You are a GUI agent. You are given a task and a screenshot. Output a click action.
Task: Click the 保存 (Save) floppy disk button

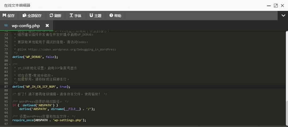click(9, 16)
